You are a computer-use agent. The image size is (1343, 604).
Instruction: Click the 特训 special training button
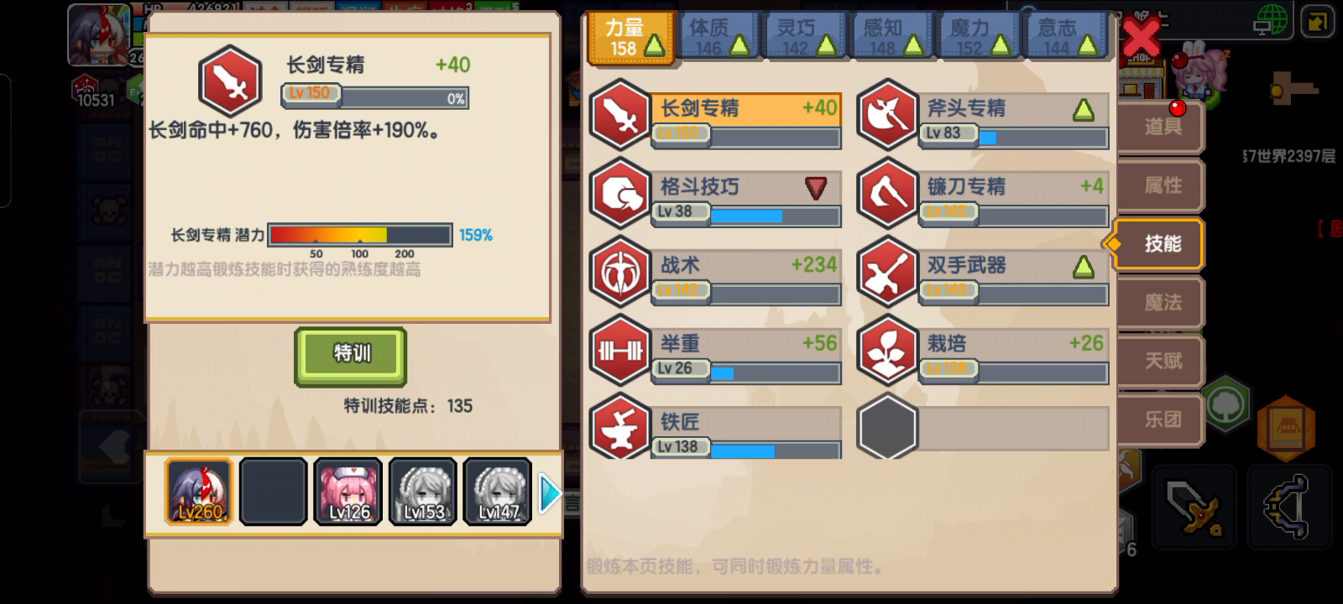[351, 355]
